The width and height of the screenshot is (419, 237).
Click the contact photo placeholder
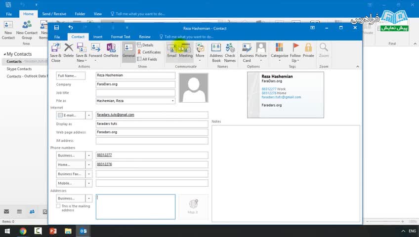click(x=194, y=88)
